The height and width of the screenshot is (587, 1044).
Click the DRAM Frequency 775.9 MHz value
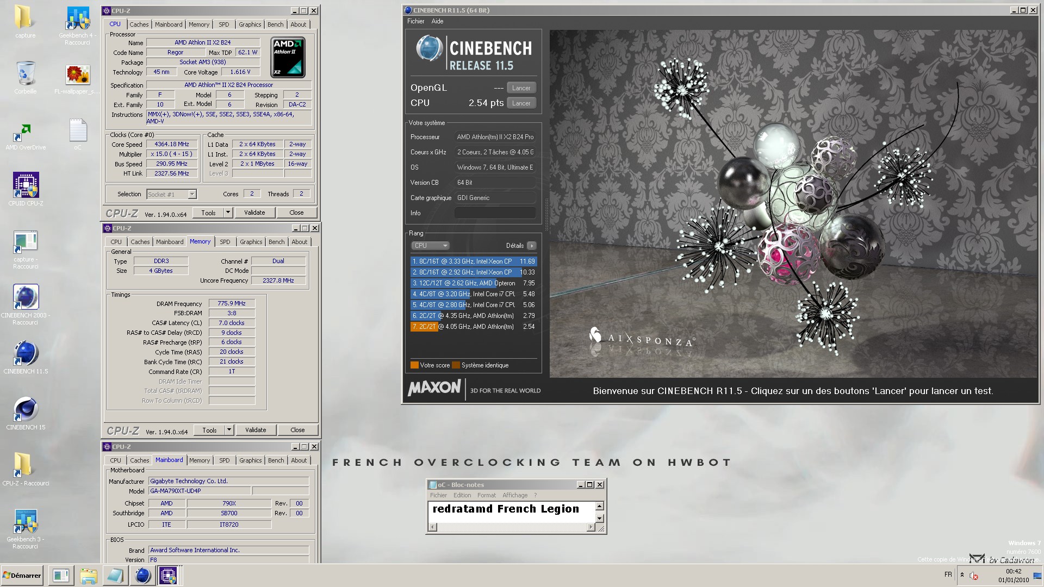coord(232,304)
